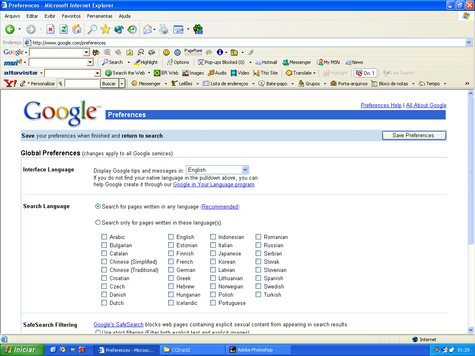Click Highlight in the MSN toolbar
This screenshot has width=475, height=356.
click(x=146, y=62)
